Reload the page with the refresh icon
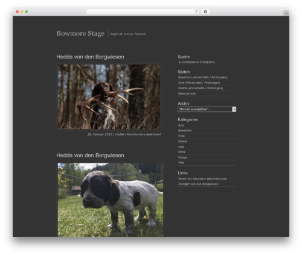 click(196, 12)
